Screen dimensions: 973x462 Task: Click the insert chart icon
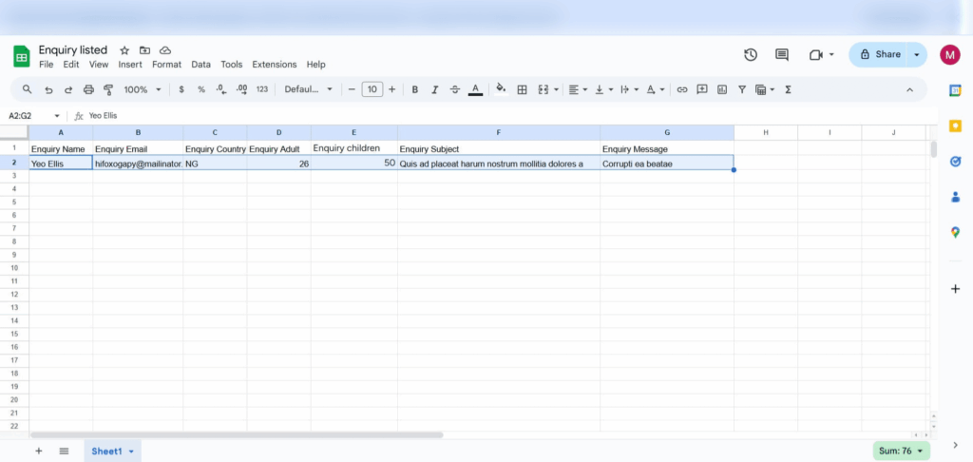point(722,89)
